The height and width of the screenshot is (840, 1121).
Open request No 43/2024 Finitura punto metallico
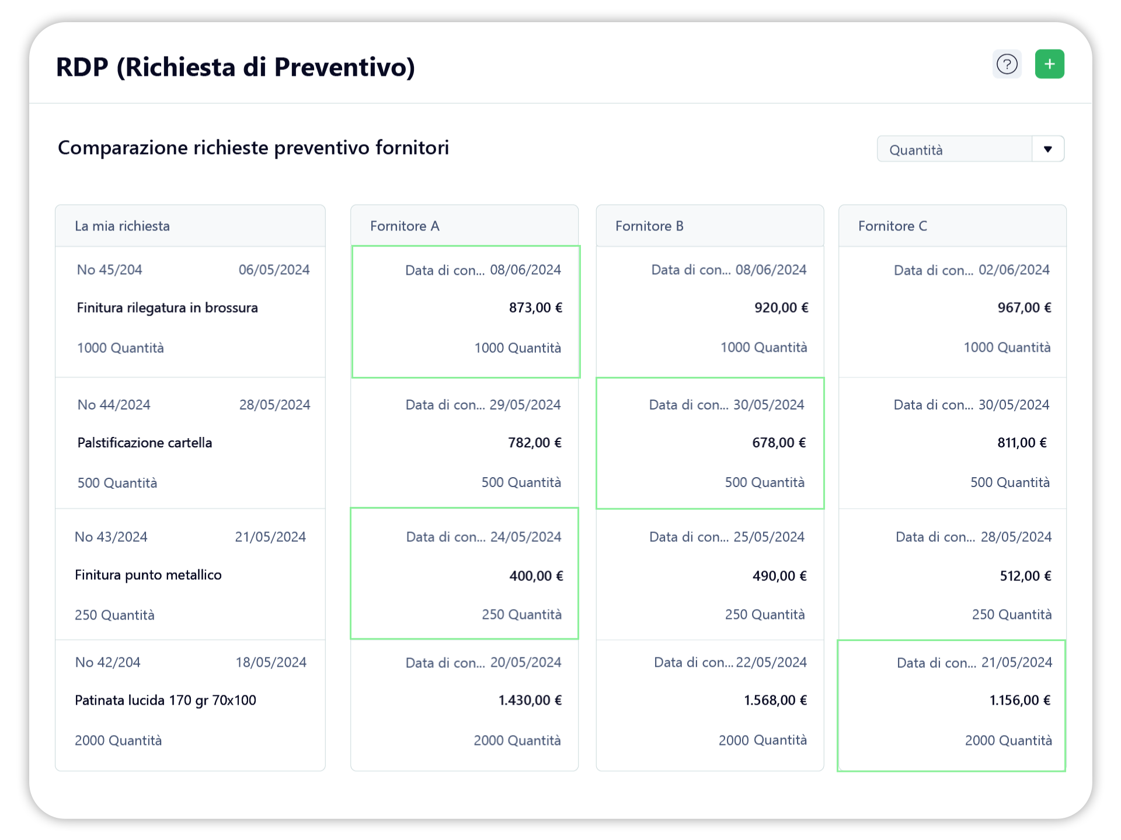190,575
